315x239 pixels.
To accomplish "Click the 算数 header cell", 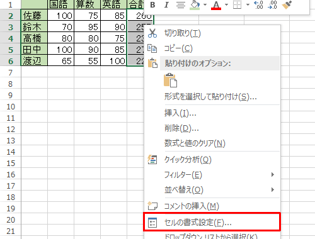I will tap(88, 4).
